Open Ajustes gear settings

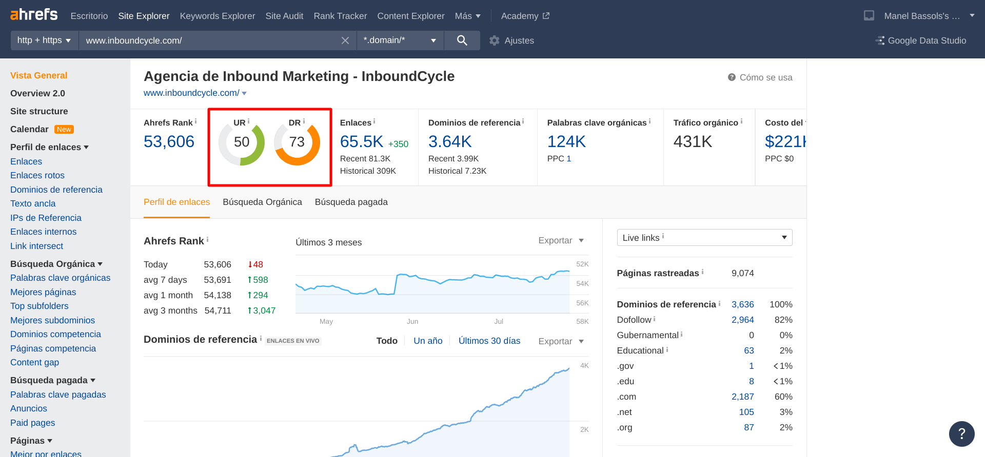[x=511, y=40]
